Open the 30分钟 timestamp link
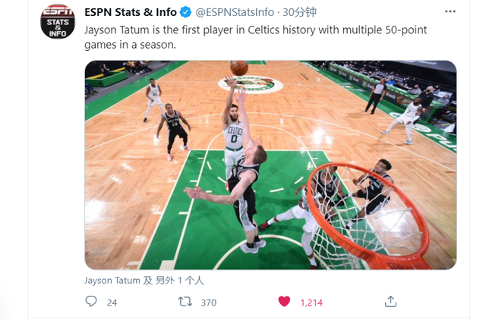Screen dimensions: 486x320 (299, 12)
